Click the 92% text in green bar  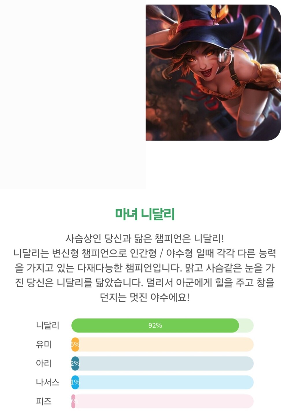pyautogui.click(x=155, y=325)
